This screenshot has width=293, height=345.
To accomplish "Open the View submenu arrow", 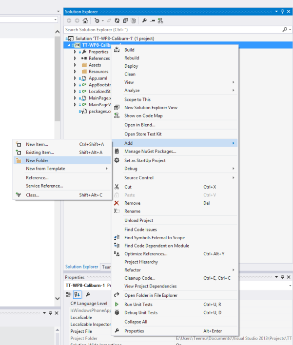I will [233, 82].
